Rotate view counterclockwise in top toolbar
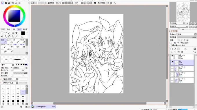Screen dimensions: 197x110 (x=85, y=3)
